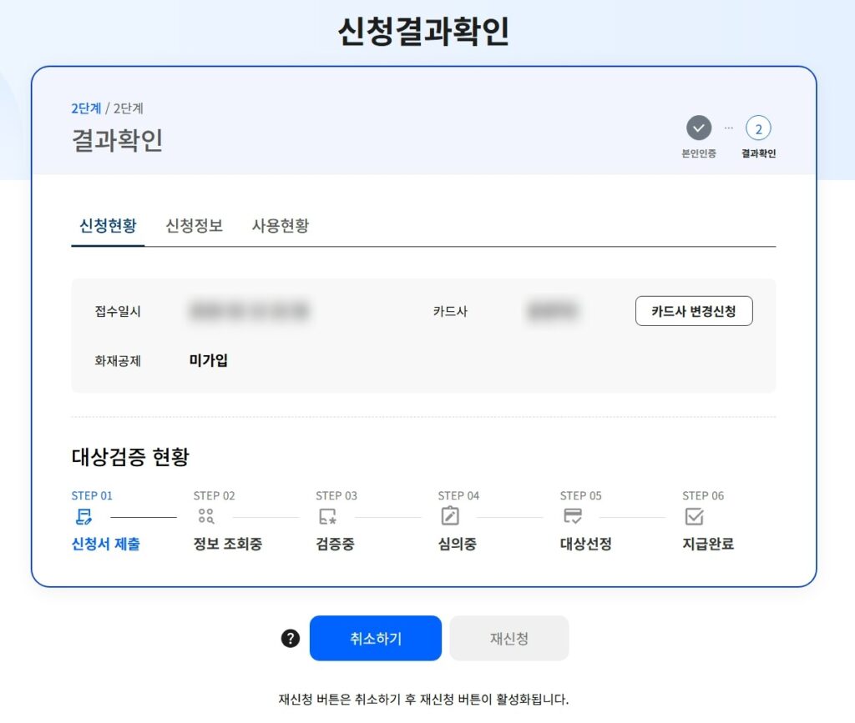Viewport: 855px width, 723px height.
Task: Click the 지급완료 checkmark icon
Action: (694, 517)
